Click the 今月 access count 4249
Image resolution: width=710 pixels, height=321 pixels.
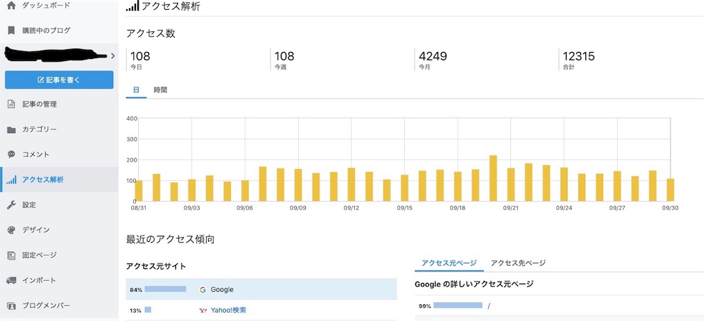click(433, 57)
